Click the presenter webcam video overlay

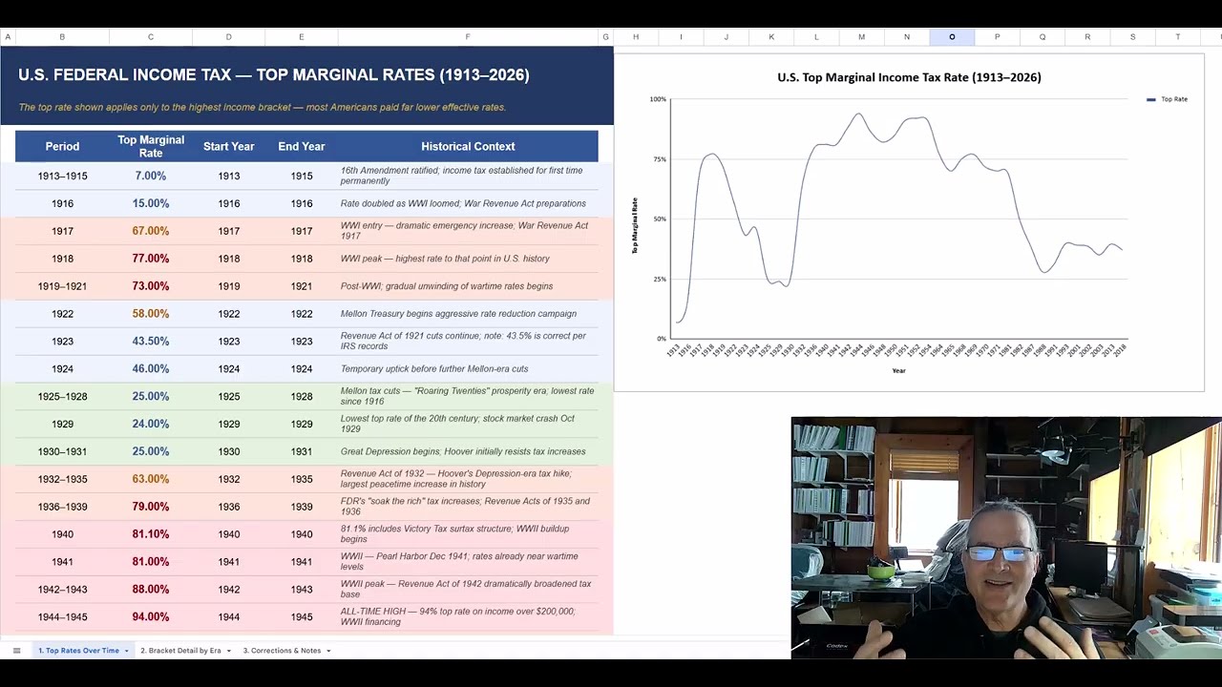(x=1006, y=538)
